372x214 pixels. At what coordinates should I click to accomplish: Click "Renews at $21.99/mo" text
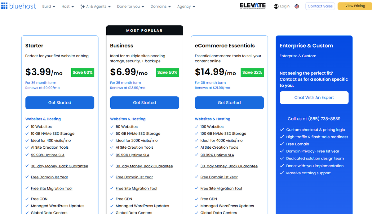coord(212,88)
